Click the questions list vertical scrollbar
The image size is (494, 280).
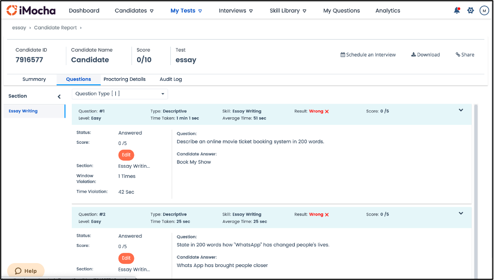[x=476, y=192]
